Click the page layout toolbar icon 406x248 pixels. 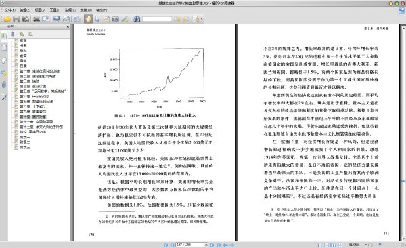tap(77, 19)
